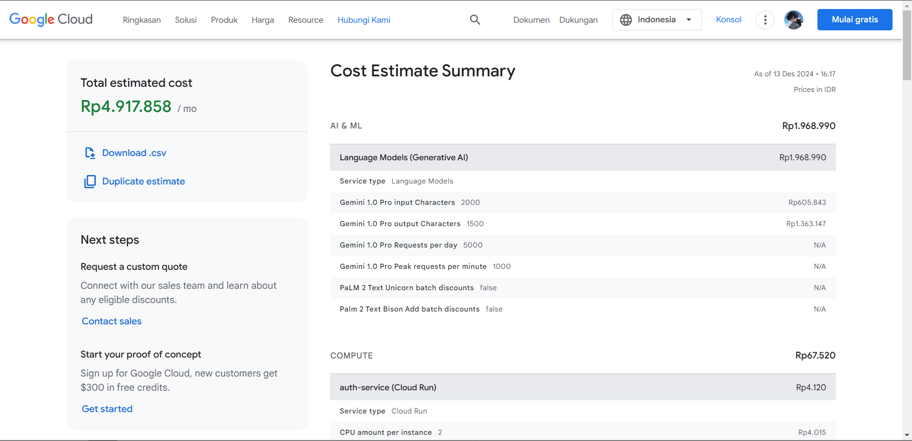
Task: Open the user profile avatar
Action: (x=794, y=20)
